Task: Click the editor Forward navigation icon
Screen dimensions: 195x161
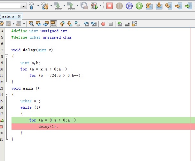Action: [x=19, y=24]
